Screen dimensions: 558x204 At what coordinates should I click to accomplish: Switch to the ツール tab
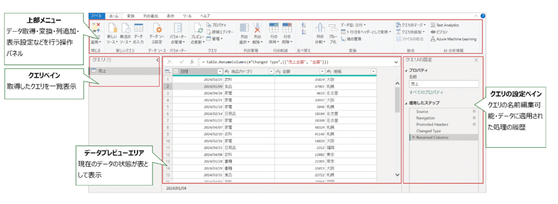pyautogui.click(x=187, y=16)
